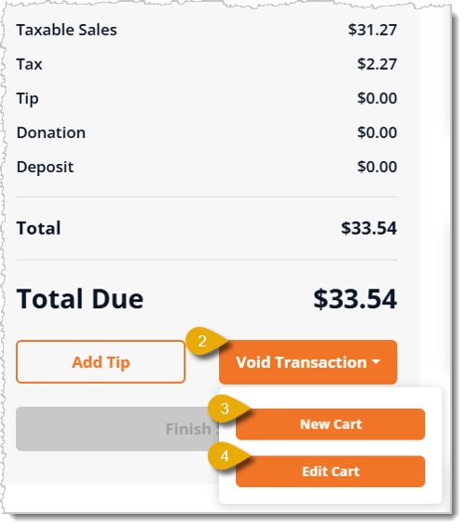
Task: Click the Taxable Sales amount $31.27
Action: pos(372,30)
